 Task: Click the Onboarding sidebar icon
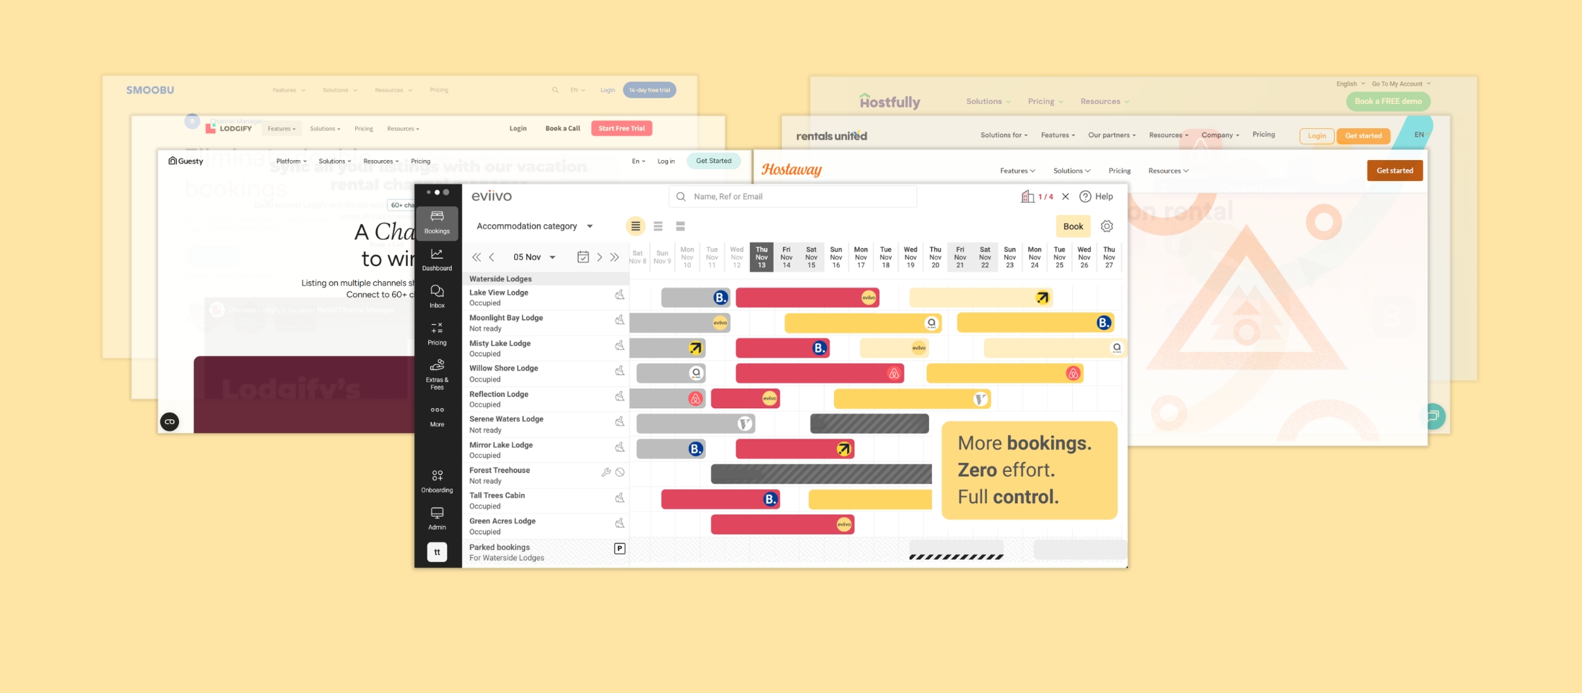(436, 481)
